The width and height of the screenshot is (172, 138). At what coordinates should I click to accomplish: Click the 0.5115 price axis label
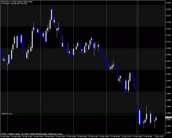point(169,42)
